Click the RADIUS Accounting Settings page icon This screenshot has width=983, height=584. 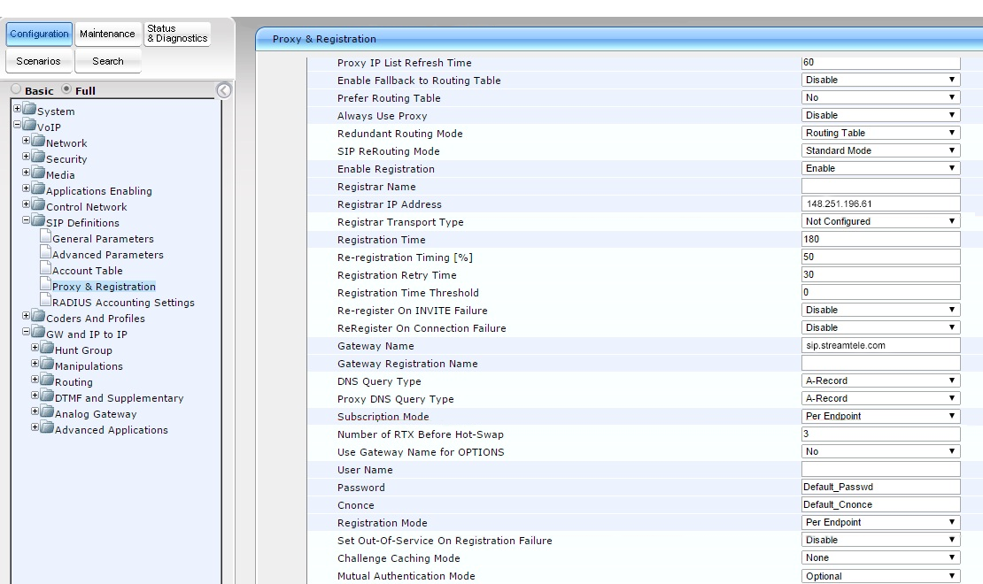(44, 302)
